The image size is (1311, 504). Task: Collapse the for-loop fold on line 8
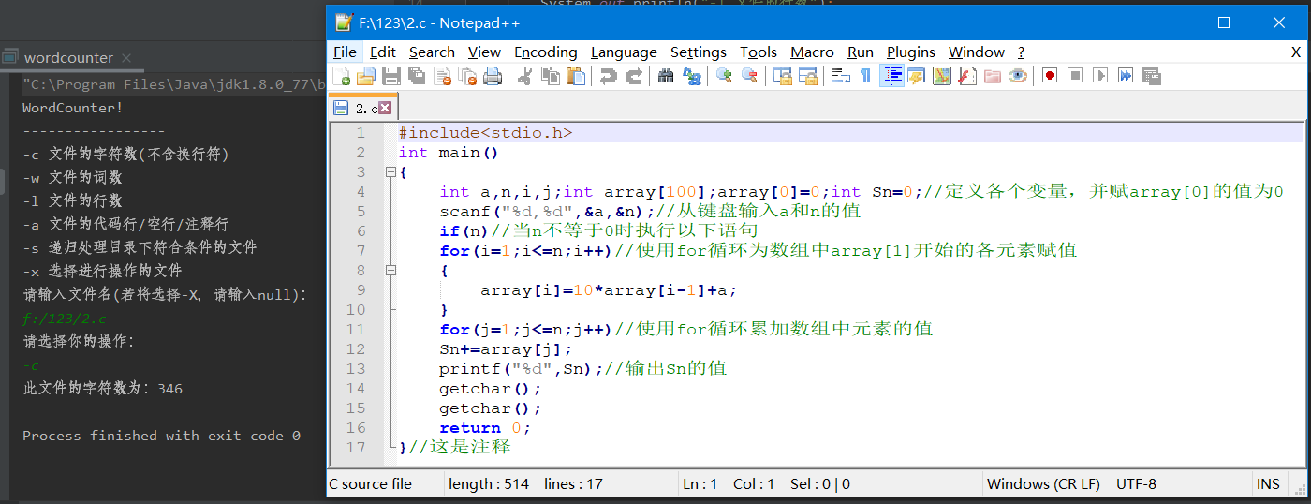point(390,271)
